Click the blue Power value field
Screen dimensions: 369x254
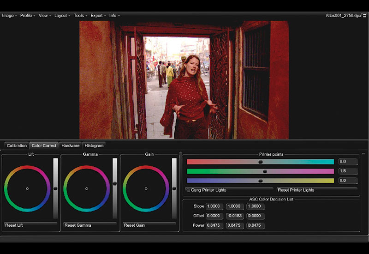[256, 225]
